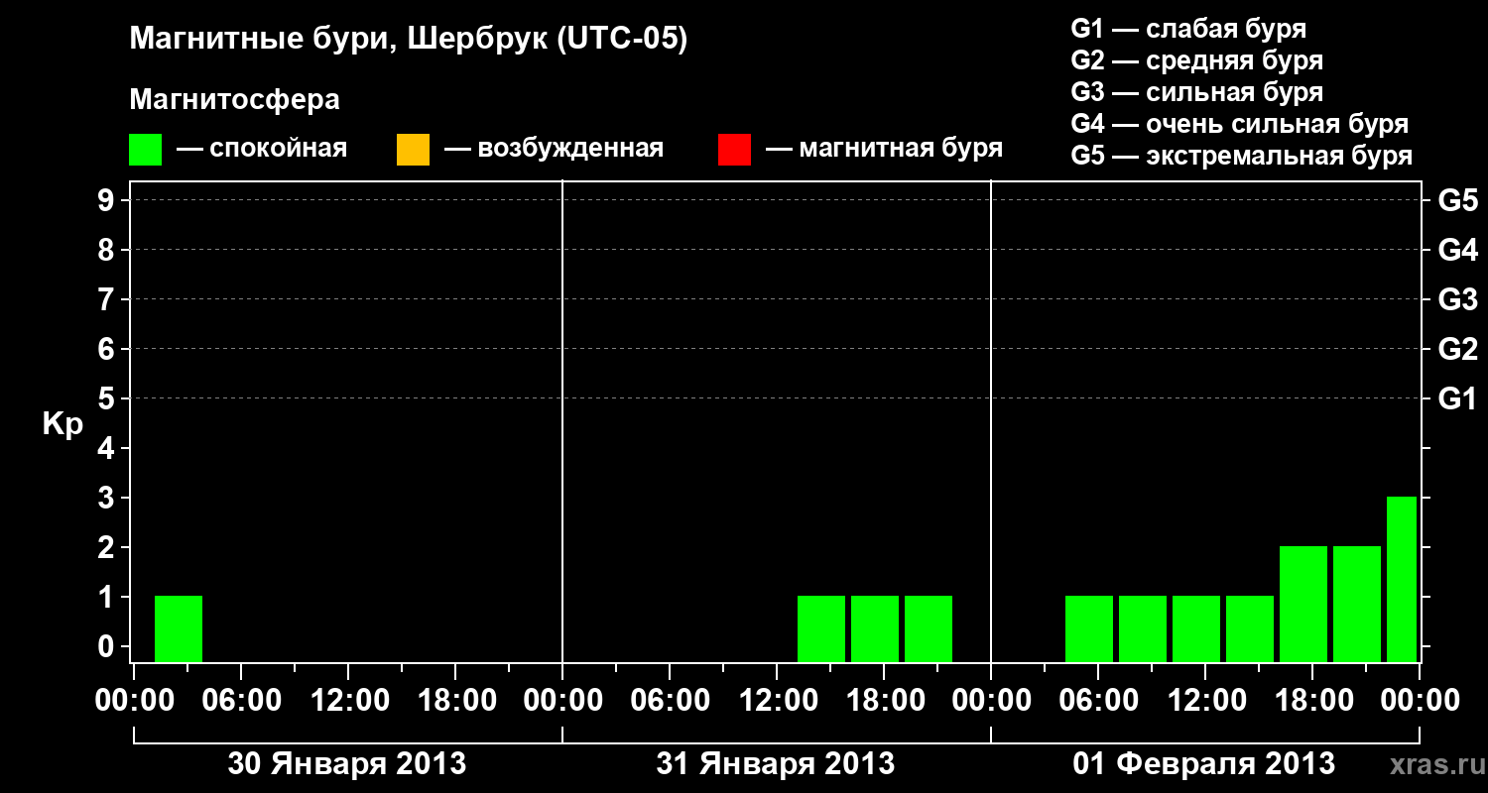Screen dimensions: 1488x793
Task: Click the first Kp 1 bar on 01 Февраля
Action: click(x=1089, y=628)
